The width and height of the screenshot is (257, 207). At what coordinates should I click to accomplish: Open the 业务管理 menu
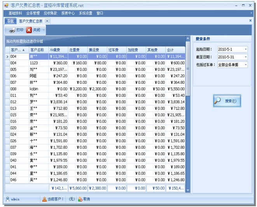coord(33,13)
